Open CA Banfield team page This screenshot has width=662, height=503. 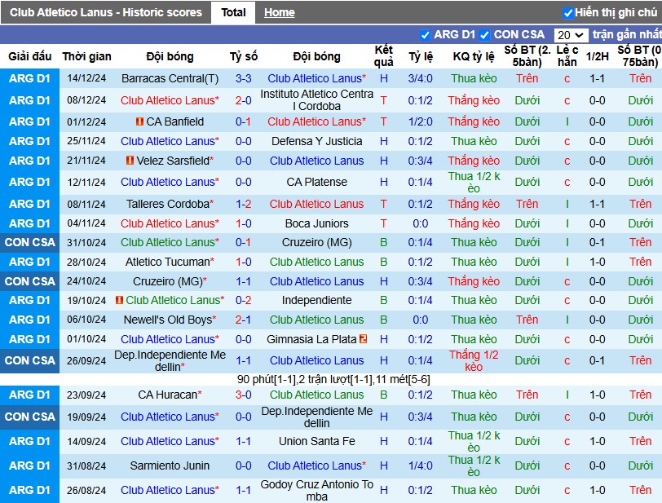pyautogui.click(x=174, y=121)
